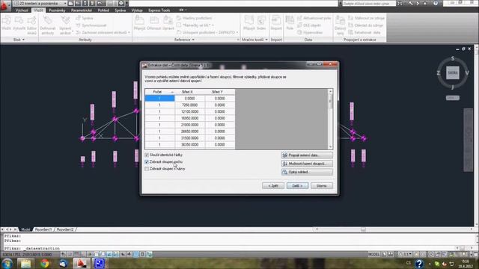Click the Oříznout reference icon
The image size is (479, 269).
tap(153, 23)
